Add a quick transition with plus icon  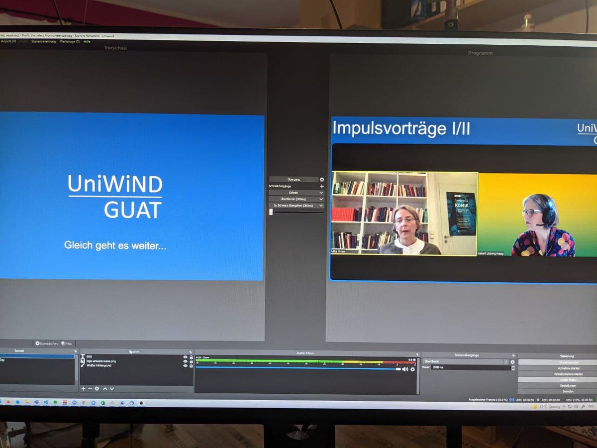pyautogui.click(x=322, y=186)
